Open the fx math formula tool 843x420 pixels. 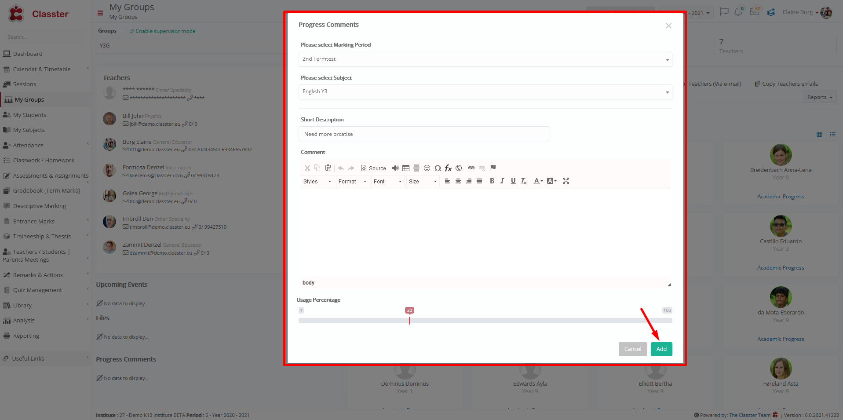(x=448, y=168)
